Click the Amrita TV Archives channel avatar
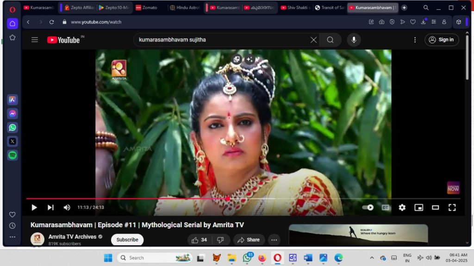 click(x=37, y=240)
